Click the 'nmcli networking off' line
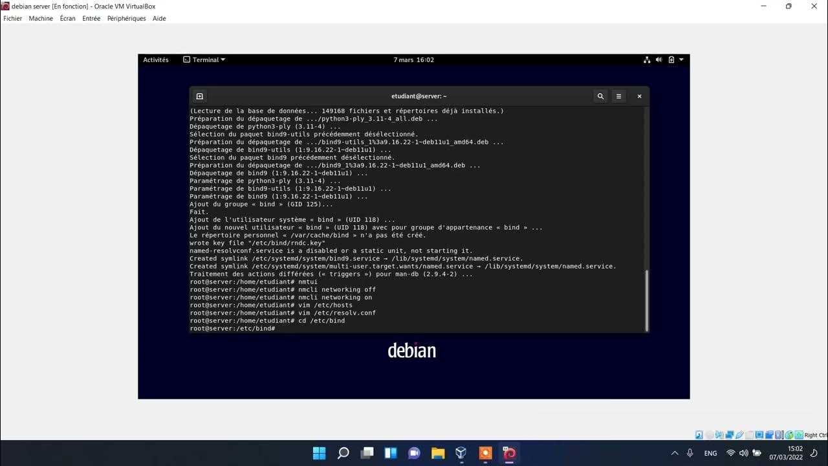828x466 pixels. [x=283, y=290]
